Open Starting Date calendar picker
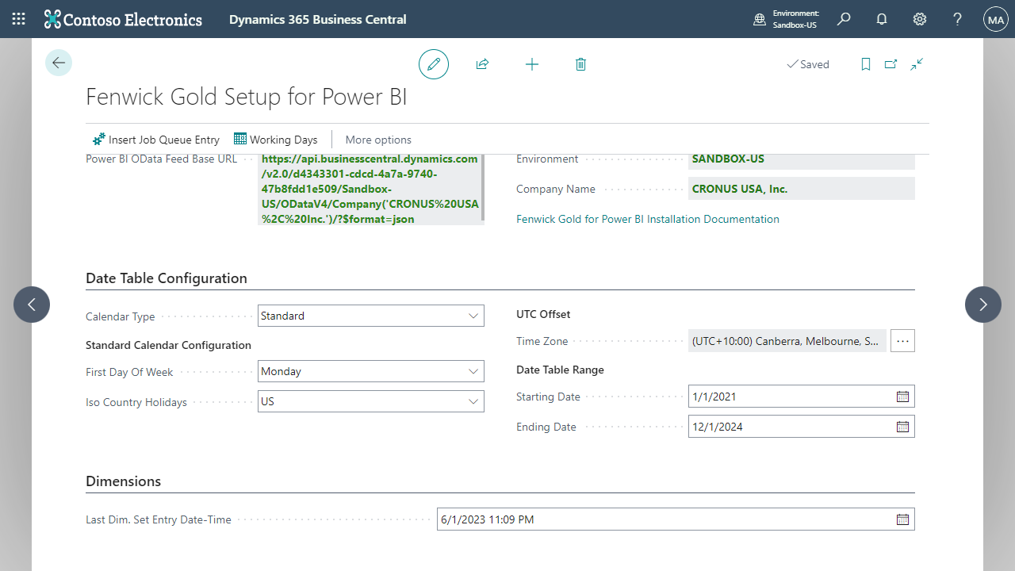 pos(902,397)
